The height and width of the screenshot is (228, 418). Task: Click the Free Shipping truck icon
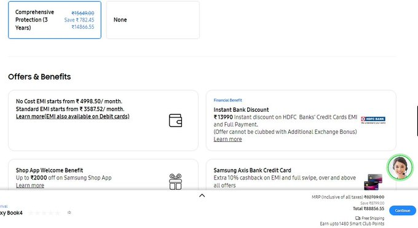358,218
